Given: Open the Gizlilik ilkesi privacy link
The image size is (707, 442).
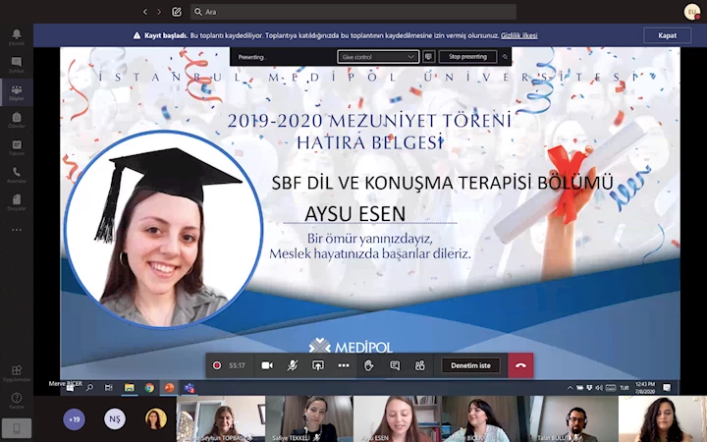Looking at the screenshot, I should [519, 35].
